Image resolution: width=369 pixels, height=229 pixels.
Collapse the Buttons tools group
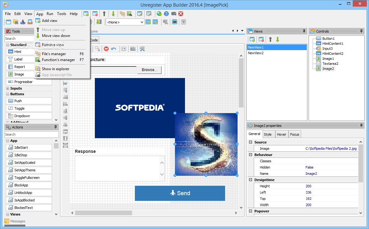point(8,94)
